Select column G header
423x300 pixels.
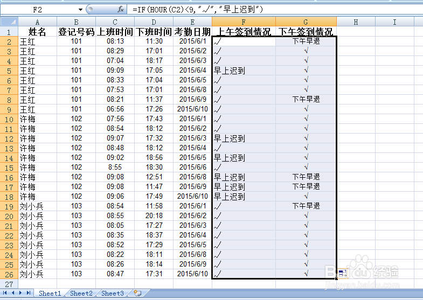click(x=306, y=22)
